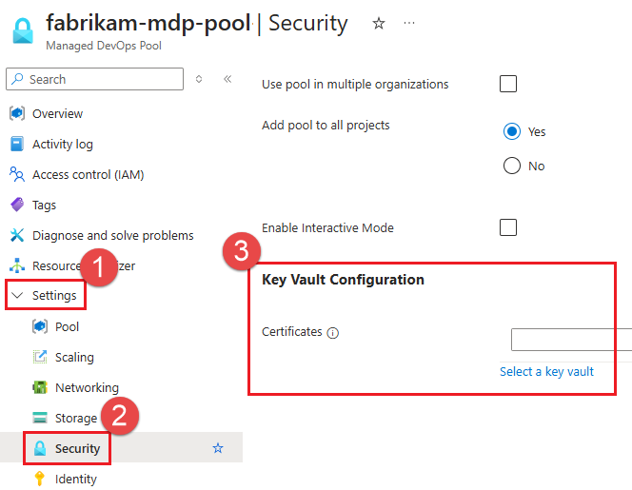The height and width of the screenshot is (490, 632).
Task: Open the Scaling settings page
Action: [x=74, y=357]
